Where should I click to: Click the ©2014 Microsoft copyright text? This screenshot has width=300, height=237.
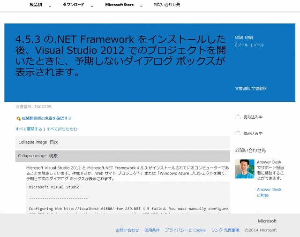tap(261, 230)
